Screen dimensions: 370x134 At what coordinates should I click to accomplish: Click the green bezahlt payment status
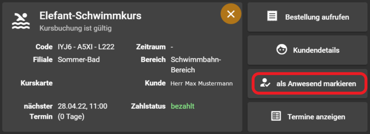point(183,106)
